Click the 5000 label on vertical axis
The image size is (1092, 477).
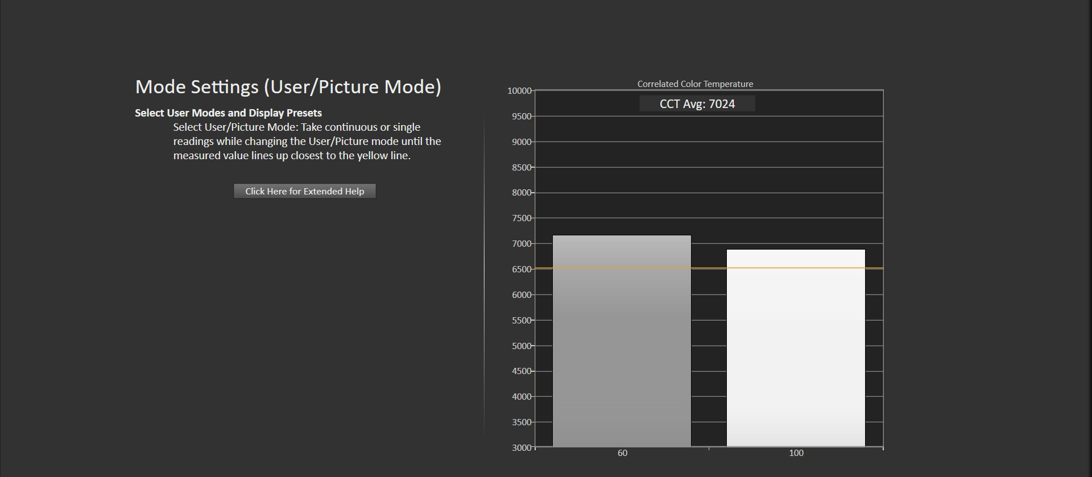tap(521, 346)
